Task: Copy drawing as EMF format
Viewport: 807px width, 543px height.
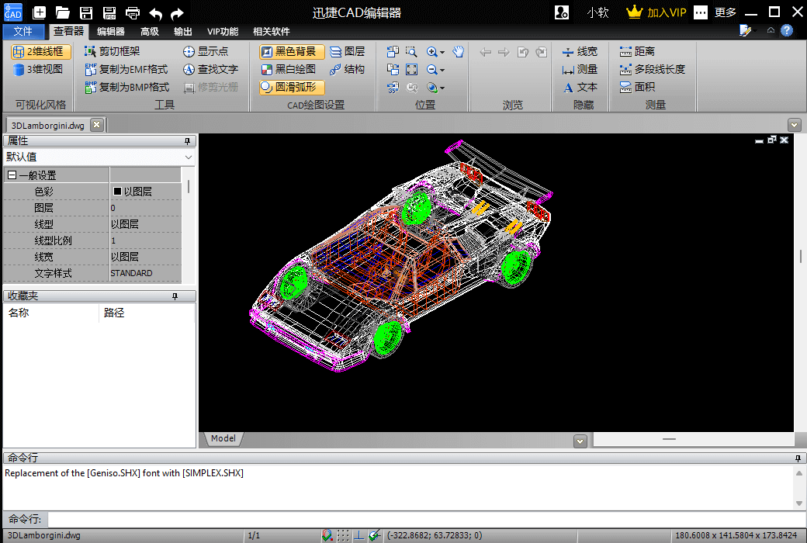Action: point(126,70)
